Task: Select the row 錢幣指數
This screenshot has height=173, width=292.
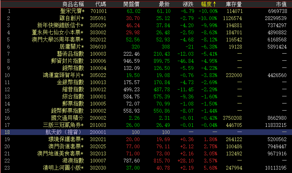Action: click(146, 68)
